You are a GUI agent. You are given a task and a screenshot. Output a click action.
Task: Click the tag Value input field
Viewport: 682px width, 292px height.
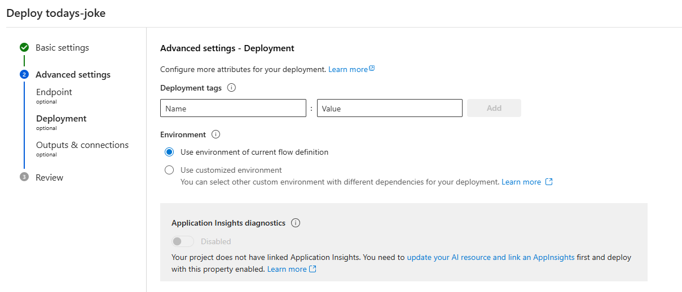click(389, 108)
